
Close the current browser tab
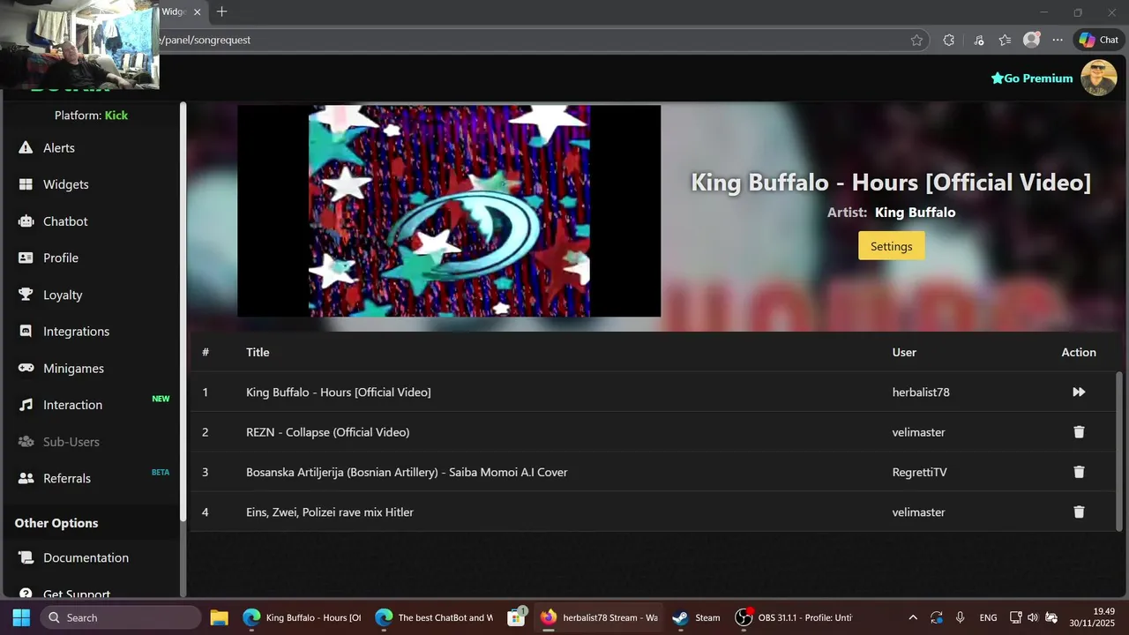tap(198, 12)
